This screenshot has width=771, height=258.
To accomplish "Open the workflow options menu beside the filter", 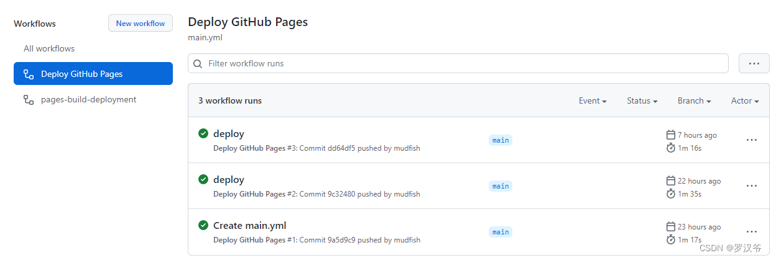I will tap(754, 63).
